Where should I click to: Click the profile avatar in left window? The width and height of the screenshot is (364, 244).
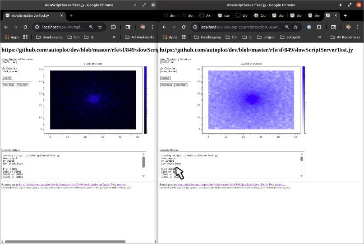[x=142, y=27]
